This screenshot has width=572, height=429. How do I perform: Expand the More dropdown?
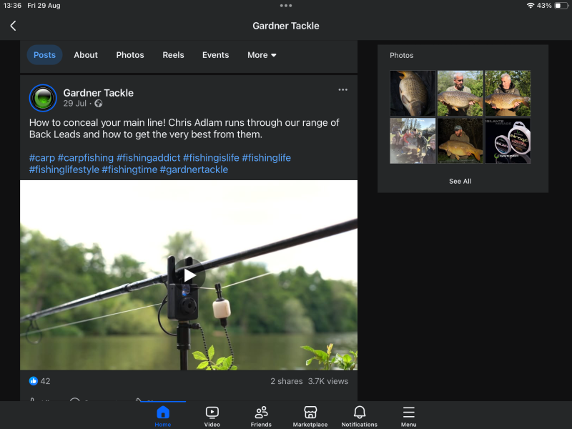click(x=262, y=55)
